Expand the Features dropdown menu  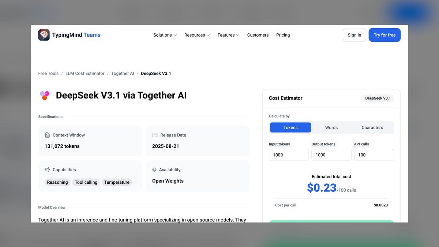click(x=229, y=35)
